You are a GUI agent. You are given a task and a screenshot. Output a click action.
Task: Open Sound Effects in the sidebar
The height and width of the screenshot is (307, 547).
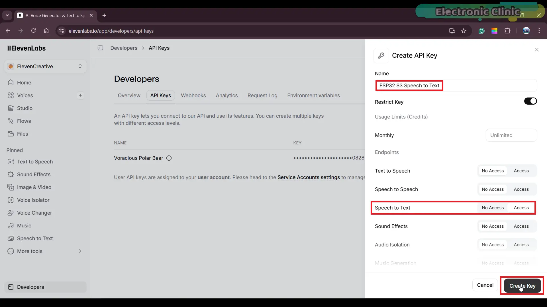tap(46, 175)
